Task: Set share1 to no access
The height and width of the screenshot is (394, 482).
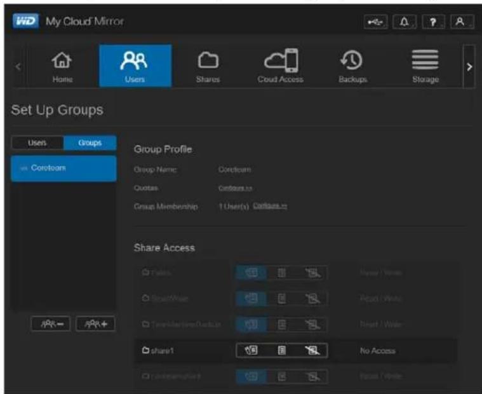Action: (312, 350)
